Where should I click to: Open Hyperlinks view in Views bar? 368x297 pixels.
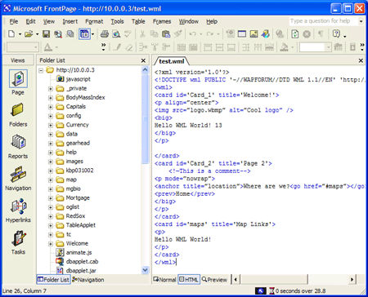[18, 211]
